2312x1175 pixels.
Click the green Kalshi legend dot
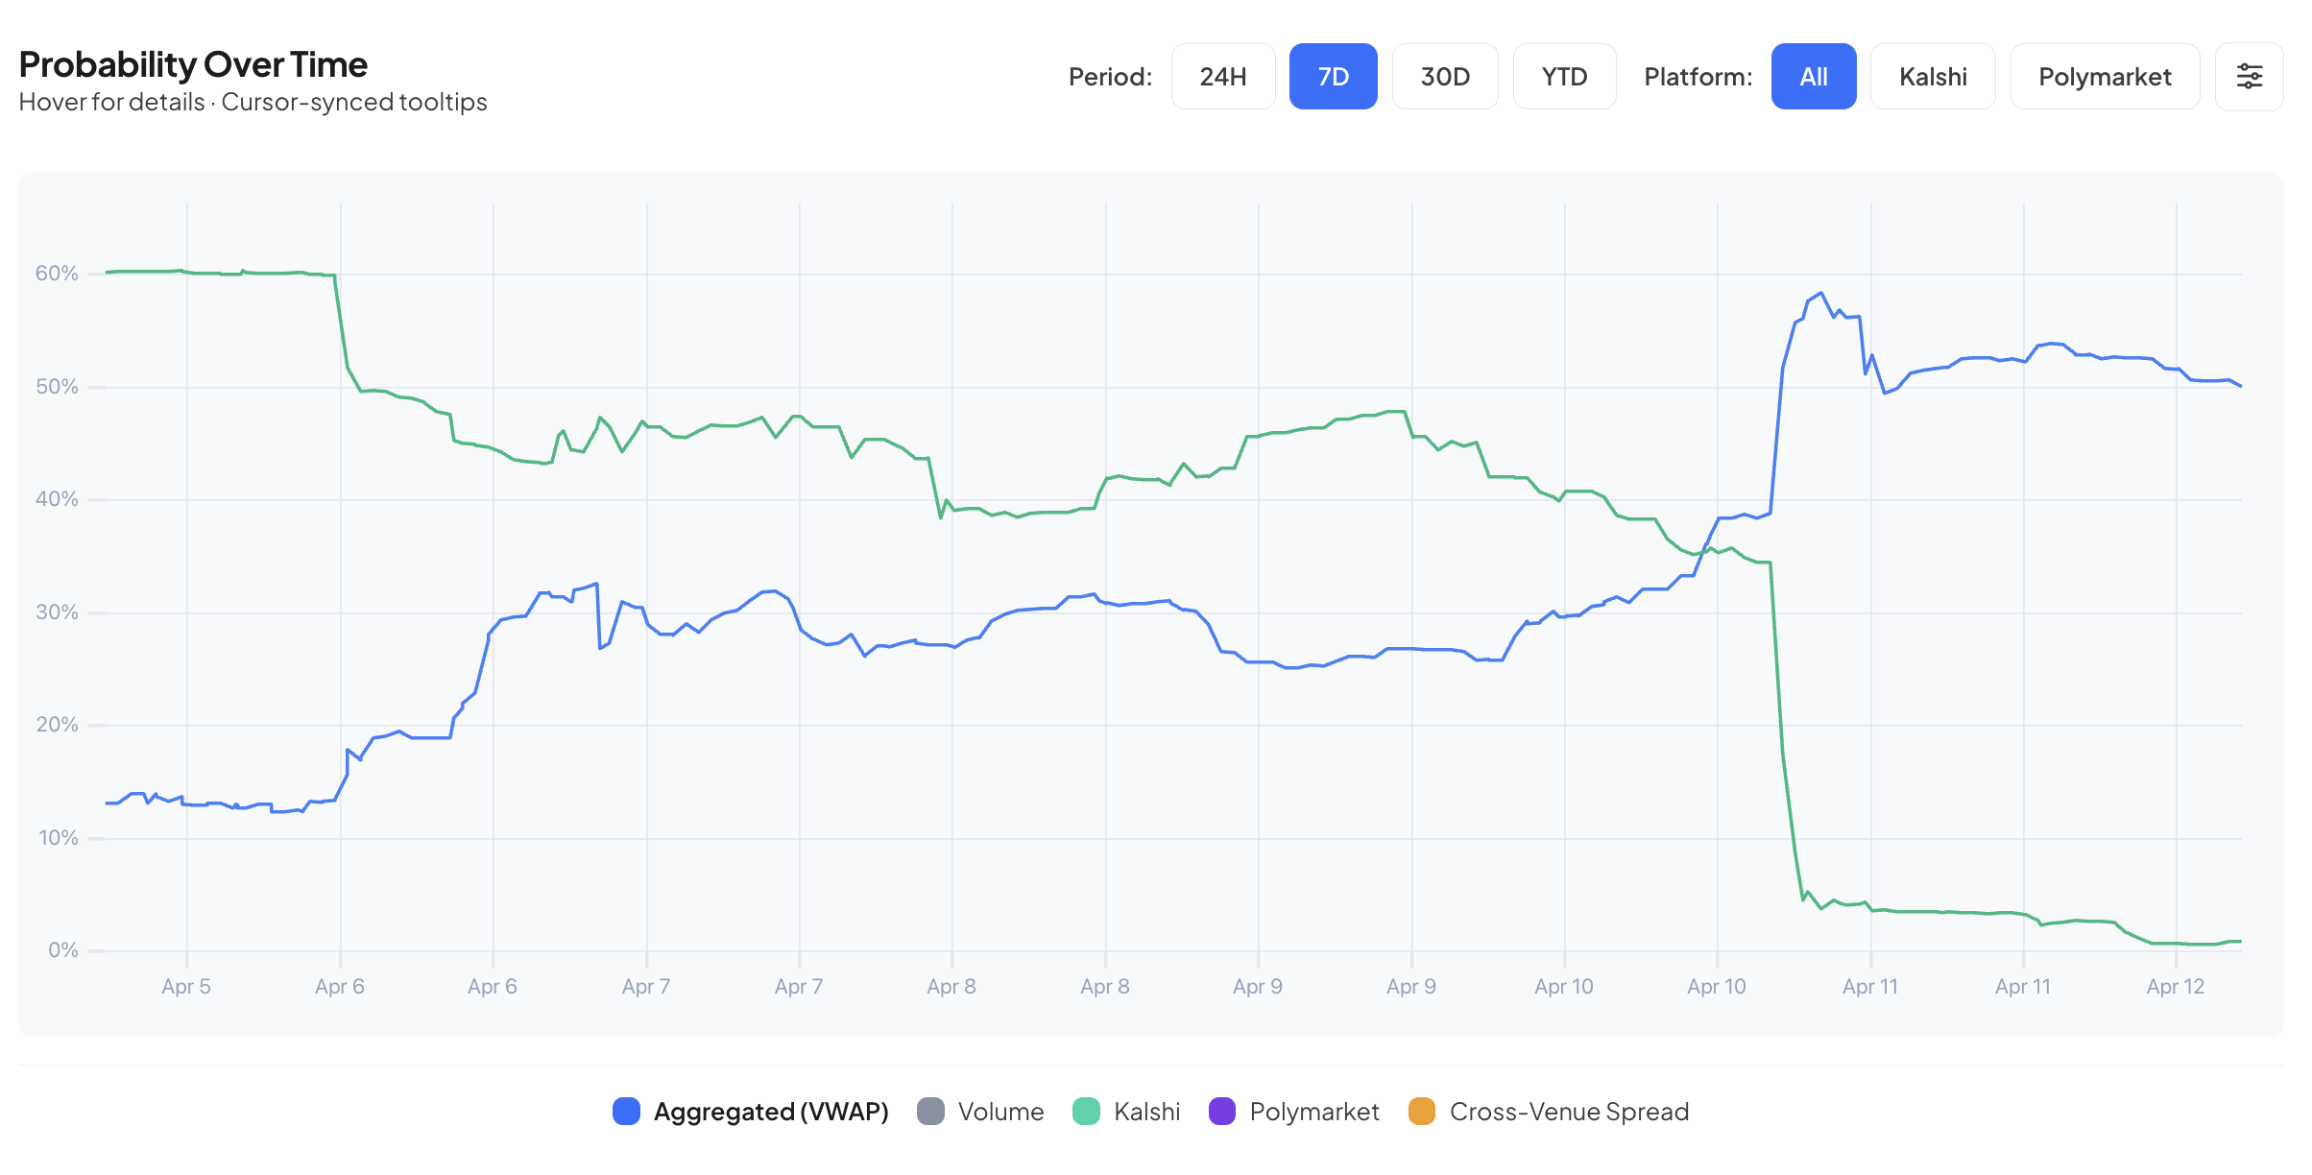pyautogui.click(x=1088, y=1112)
